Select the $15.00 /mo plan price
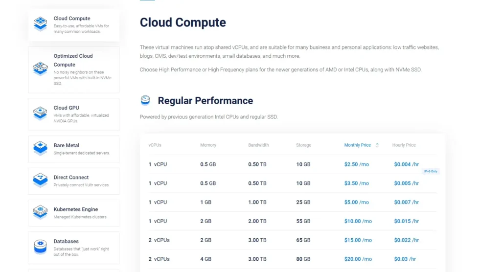Viewport: 501px width, 272px height. tap(358, 240)
